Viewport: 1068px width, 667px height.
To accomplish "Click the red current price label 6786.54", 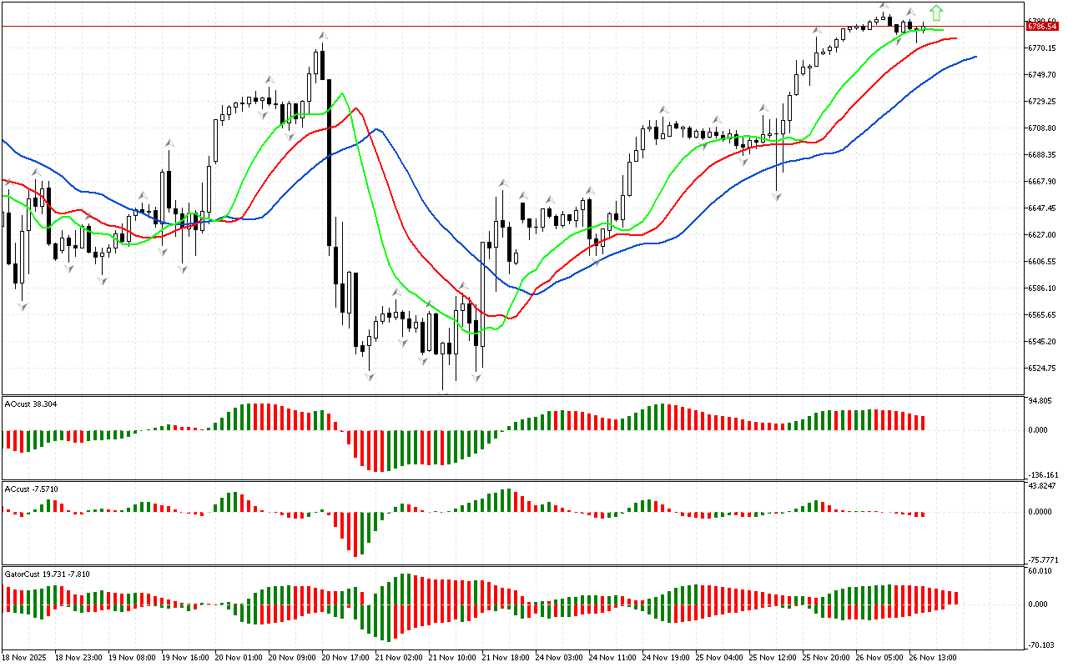I will click(x=1044, y=27).
